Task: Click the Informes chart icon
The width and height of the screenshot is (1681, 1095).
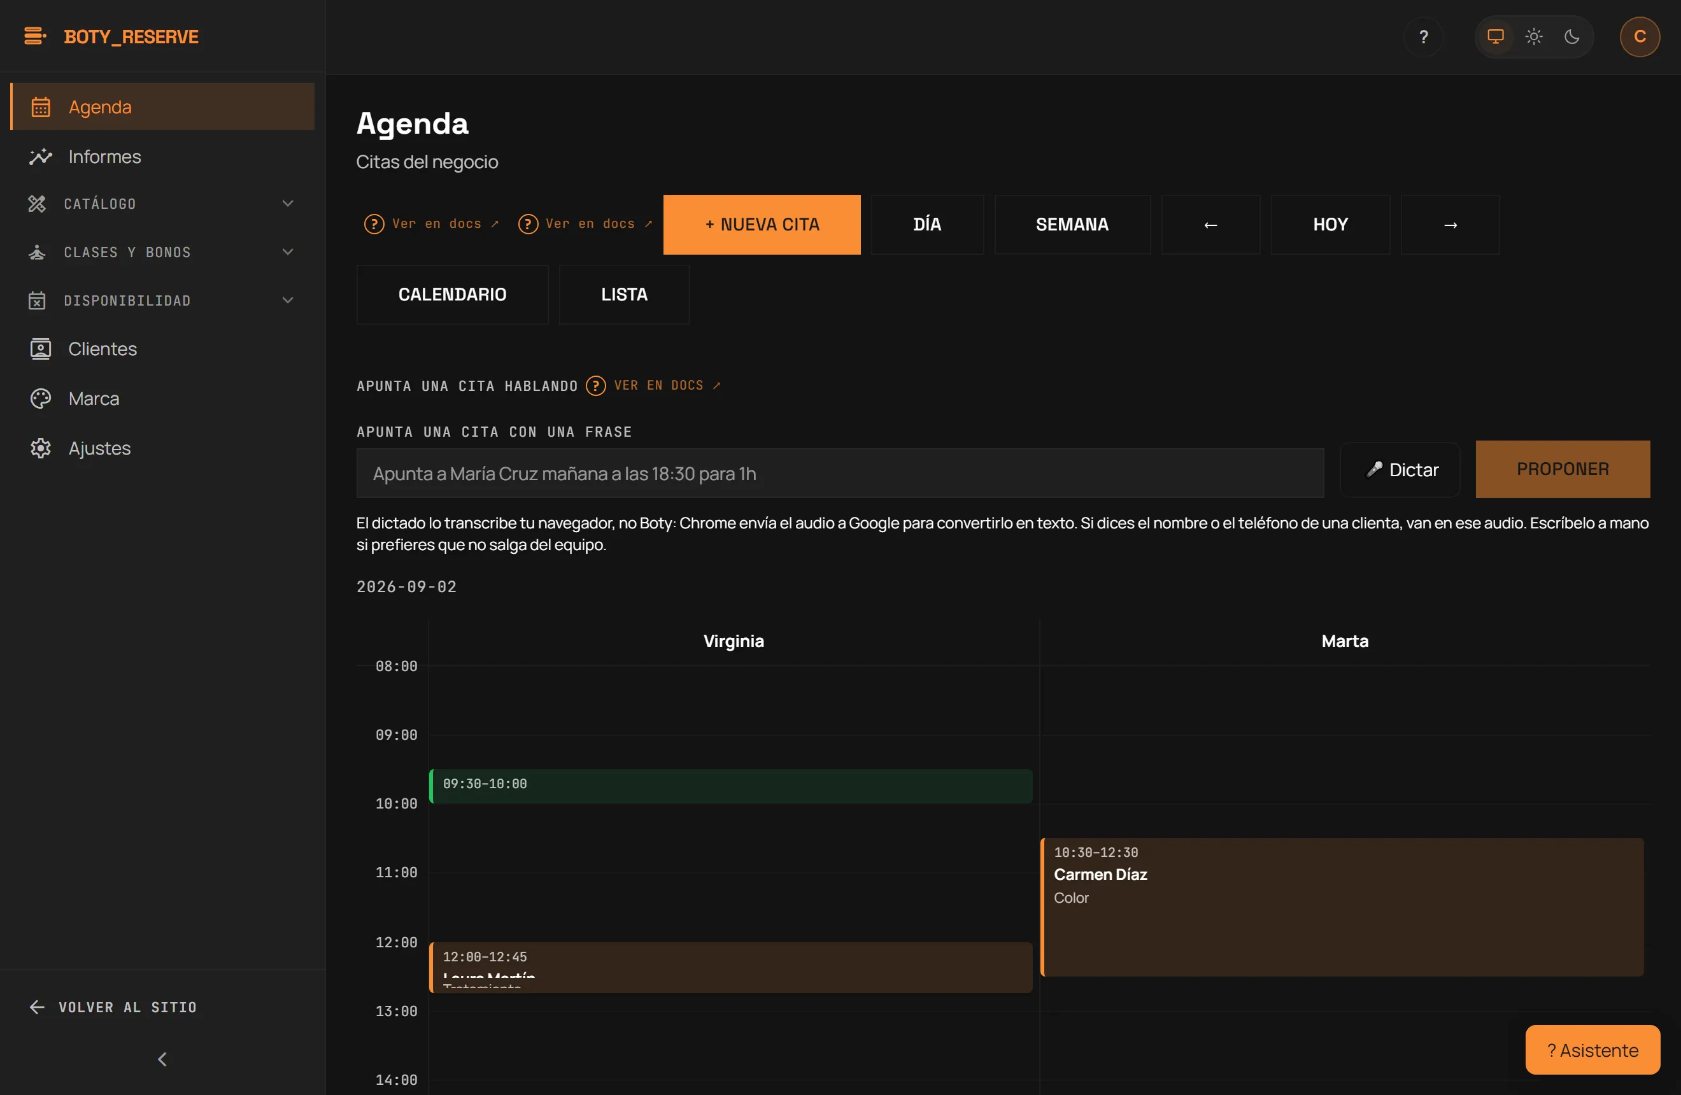Action: pos(40,156)
